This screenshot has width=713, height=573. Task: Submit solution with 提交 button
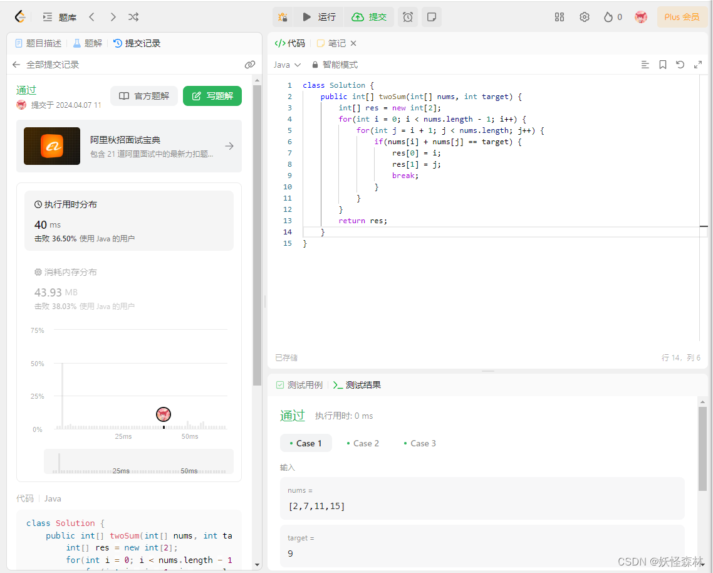coord(369,18)
